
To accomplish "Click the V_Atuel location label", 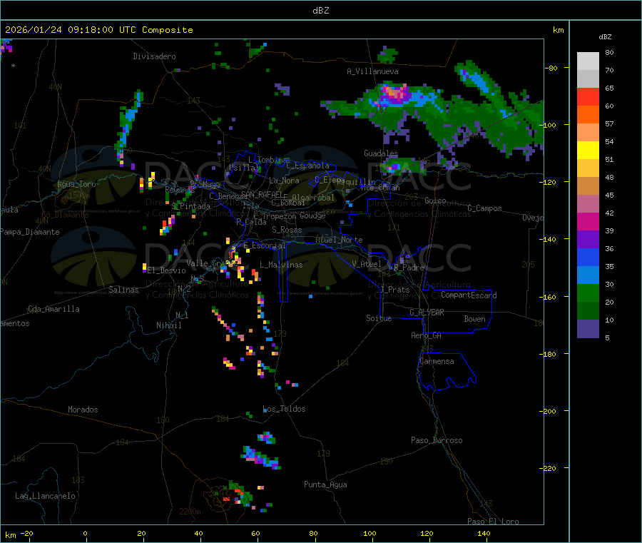I will click(x=367, y=264).
